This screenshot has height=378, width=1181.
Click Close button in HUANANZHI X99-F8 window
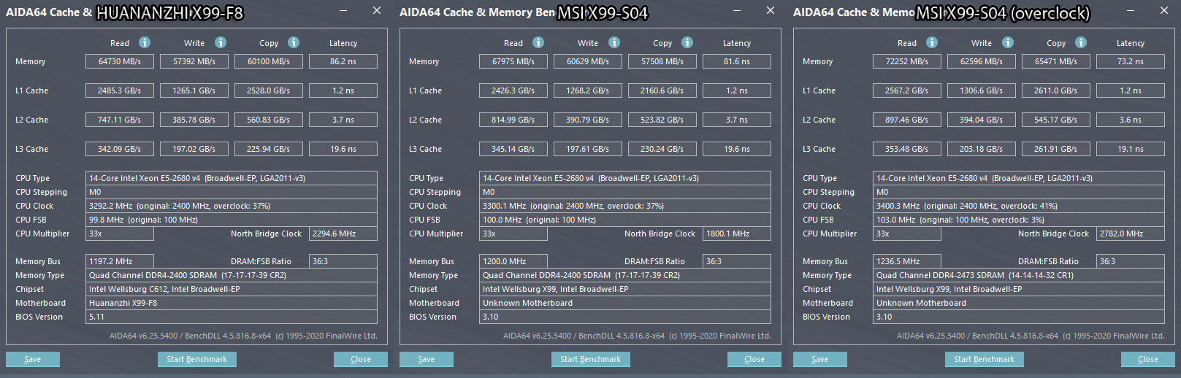(x=361, y=359)
